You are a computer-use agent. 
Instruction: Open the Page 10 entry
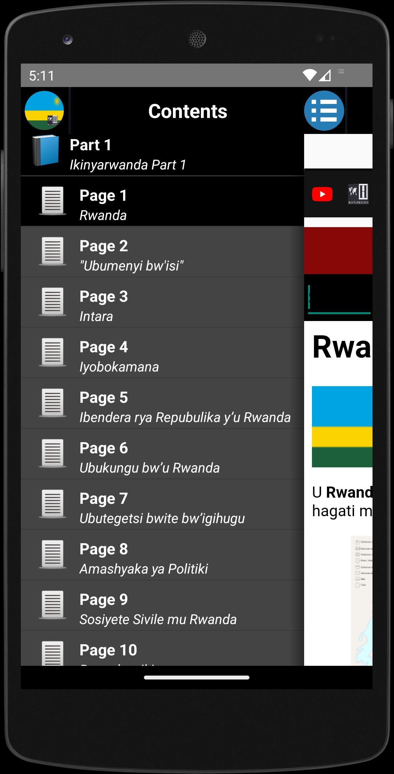tap(162, 648)
